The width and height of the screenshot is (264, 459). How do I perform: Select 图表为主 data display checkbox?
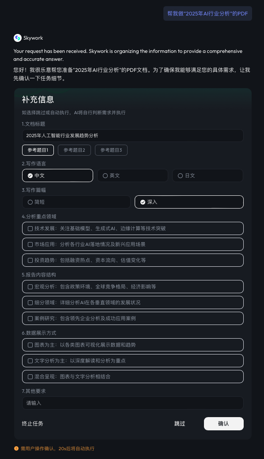[x=133, y=345]
